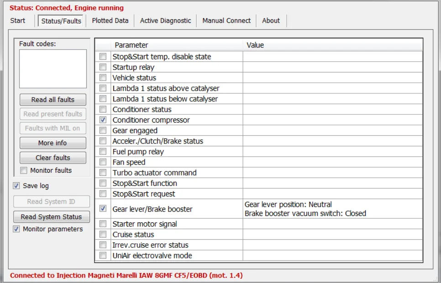Click the More info button

(x=53, y=143)
